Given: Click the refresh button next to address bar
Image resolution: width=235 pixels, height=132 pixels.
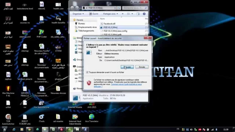Looking at the screenshot, I should tap(119, 8).
